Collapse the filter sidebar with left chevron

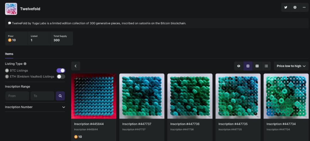[x=75, y=66]
